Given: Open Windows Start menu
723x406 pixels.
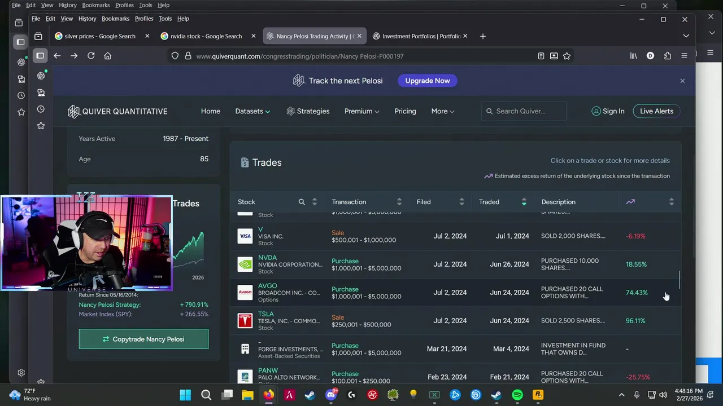Looking at the screenshot, I should (185, 395).
